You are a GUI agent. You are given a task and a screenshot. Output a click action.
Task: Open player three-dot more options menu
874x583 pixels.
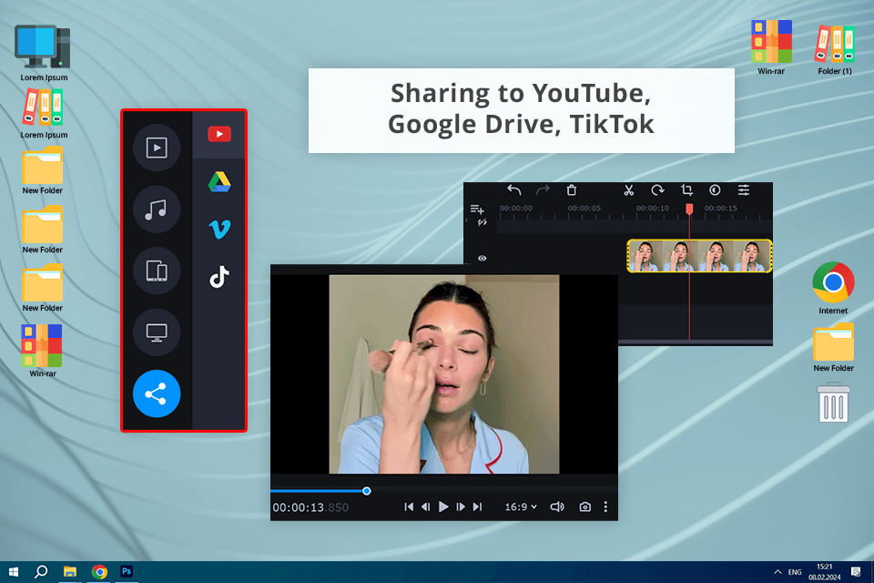point(606,506)
